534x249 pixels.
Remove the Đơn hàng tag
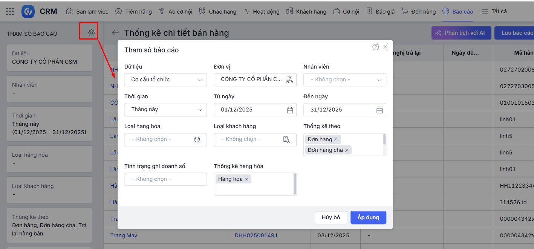[x=336, y=139]
